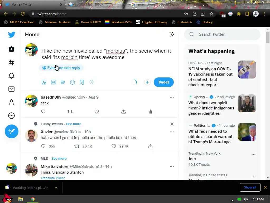
Task: Reply to basedh0lly's ssex tweet
Action: pyautogui.click(x=43, y=112)
